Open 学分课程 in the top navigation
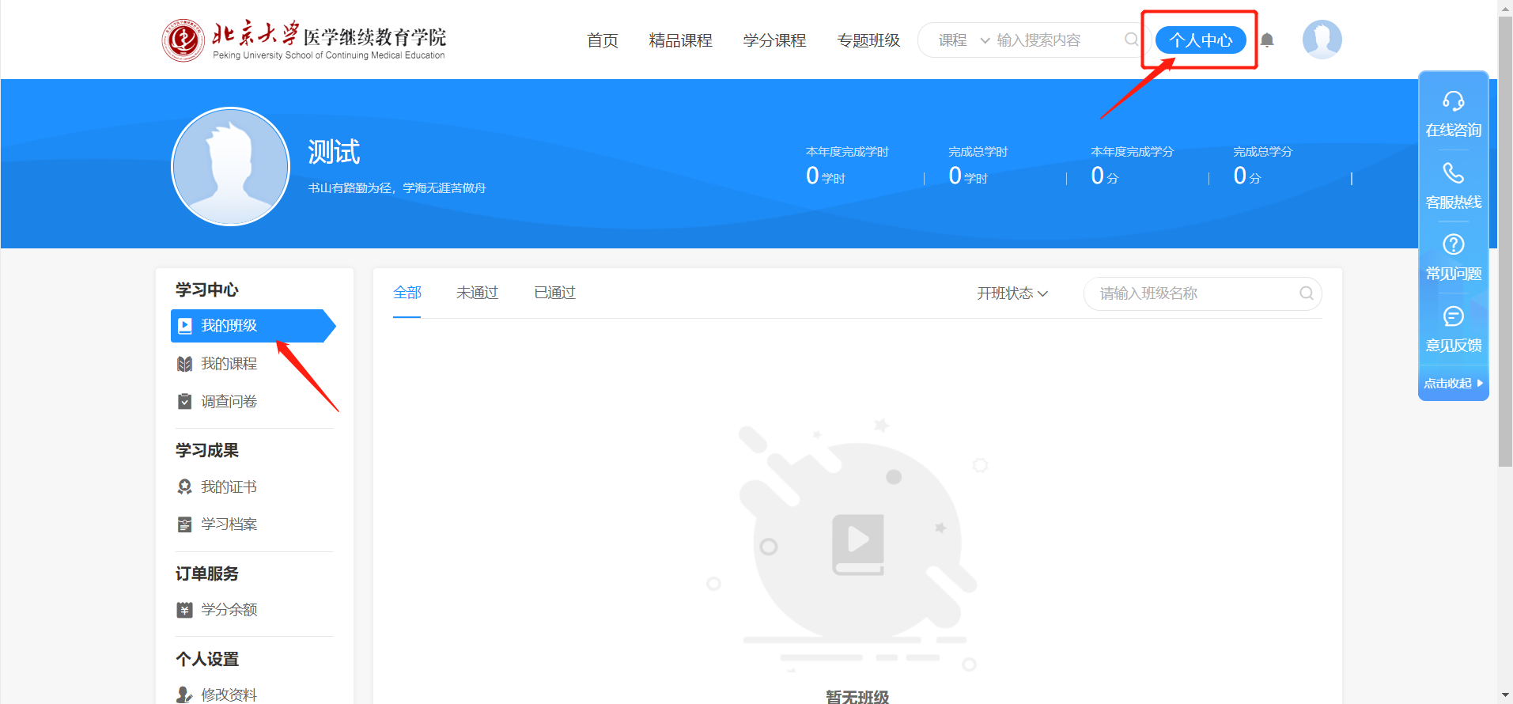 [775, 40]
